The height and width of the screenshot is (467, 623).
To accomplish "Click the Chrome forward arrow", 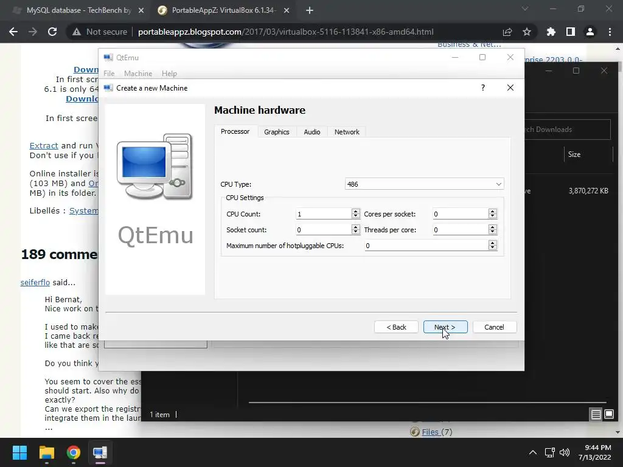I will [33, 32].
